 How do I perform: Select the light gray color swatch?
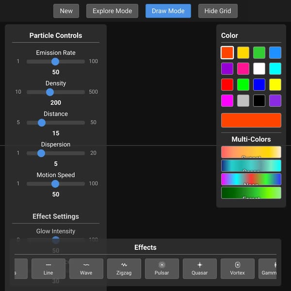tap(243, 100)
